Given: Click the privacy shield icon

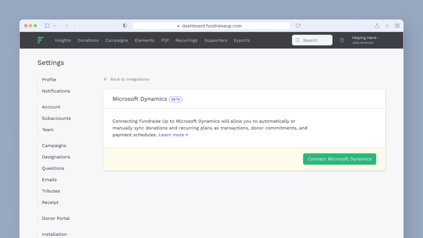Looking at the screenshot, I should click(125, 26).
